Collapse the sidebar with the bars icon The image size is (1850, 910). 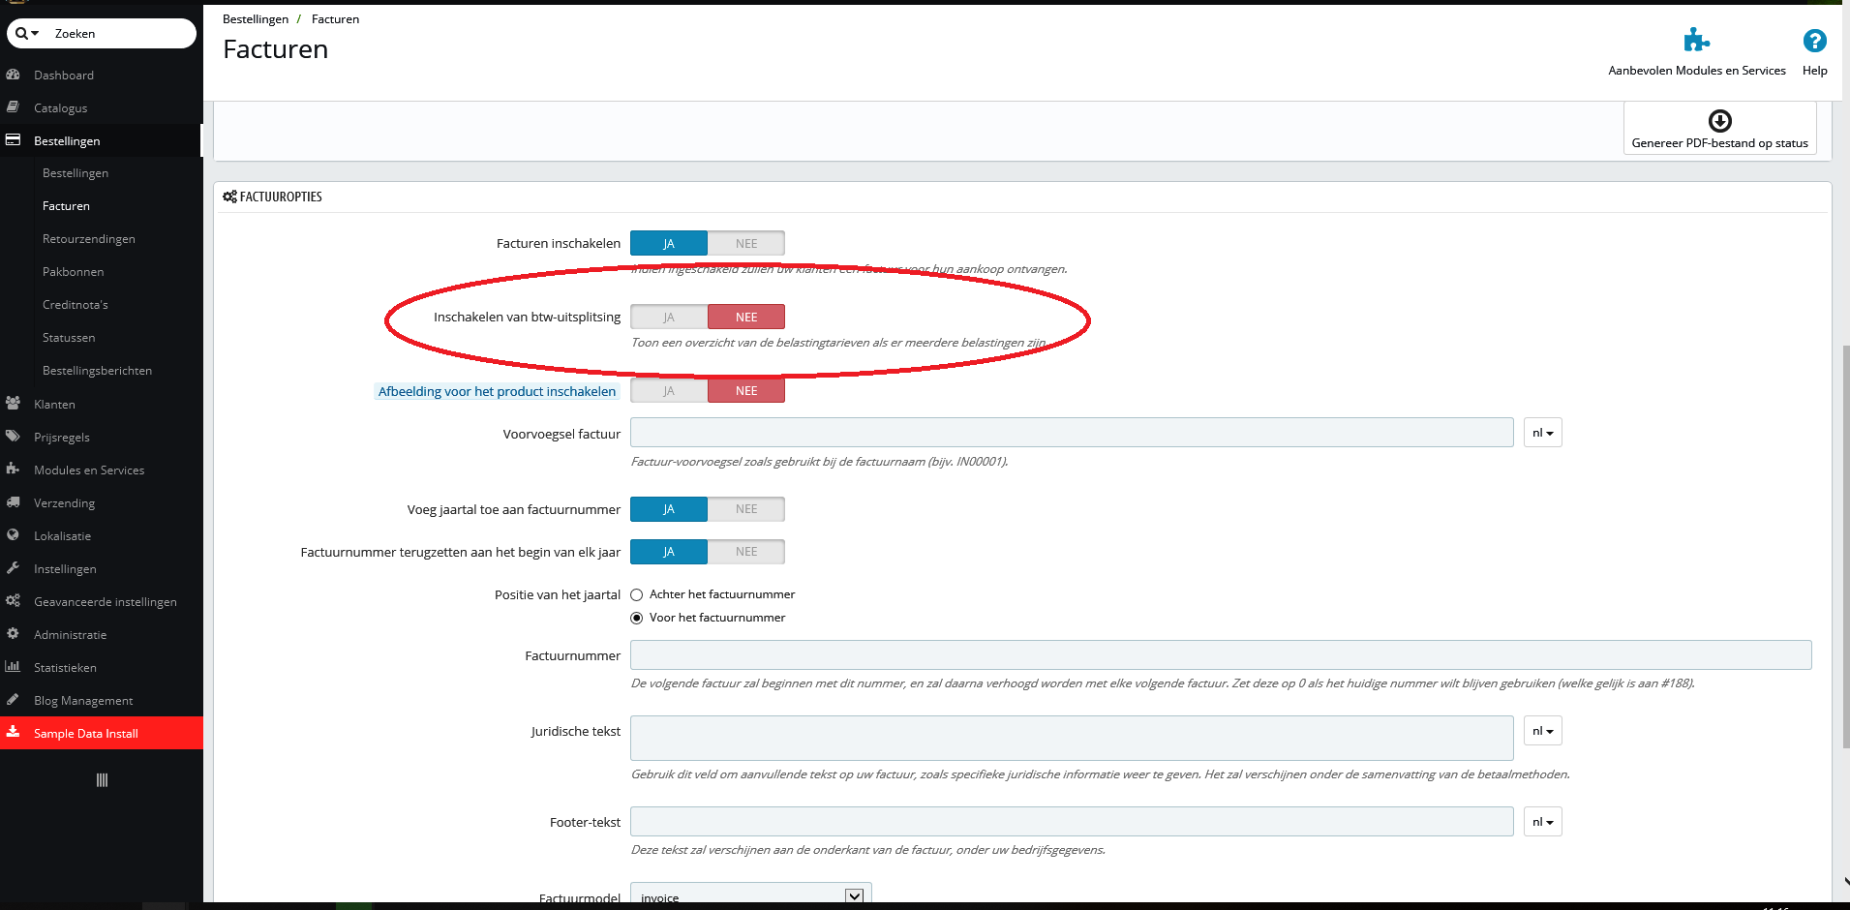tap(102, 780)
